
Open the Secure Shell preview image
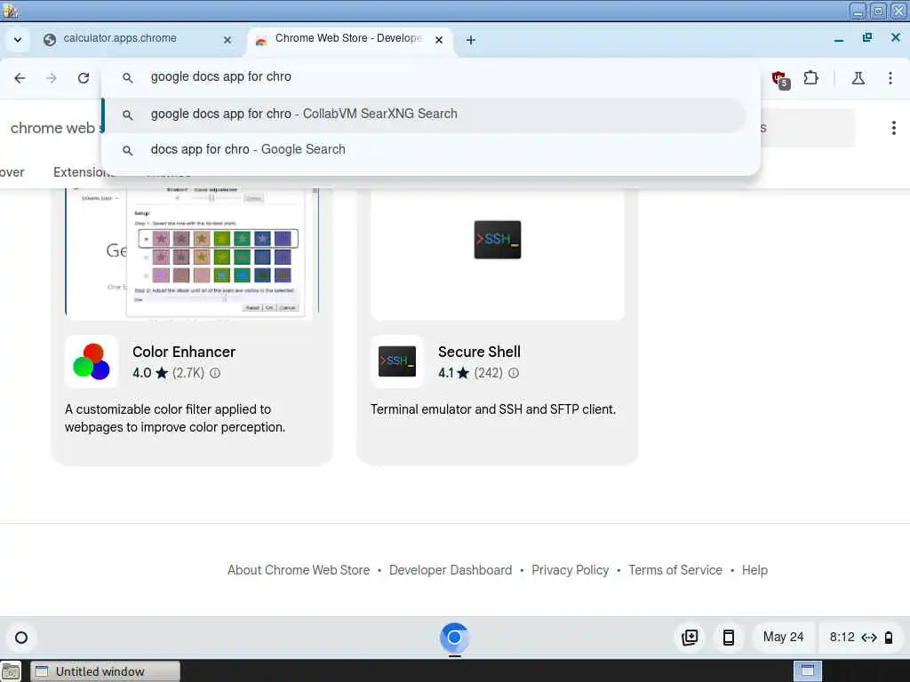(498, 253)
